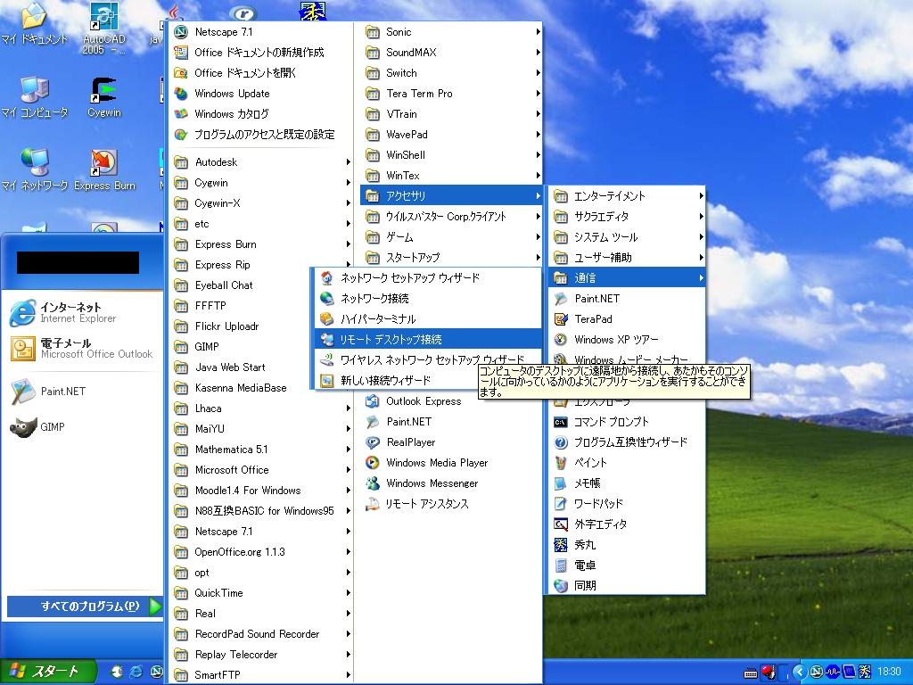Expand the ユーザー補助 submenu arrow
Image resolution: width=913 pixels, height=685 pixels.
tap(701, 258)
